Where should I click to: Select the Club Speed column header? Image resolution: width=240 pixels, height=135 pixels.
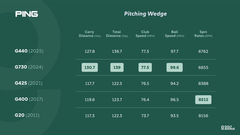click(145, 34)
